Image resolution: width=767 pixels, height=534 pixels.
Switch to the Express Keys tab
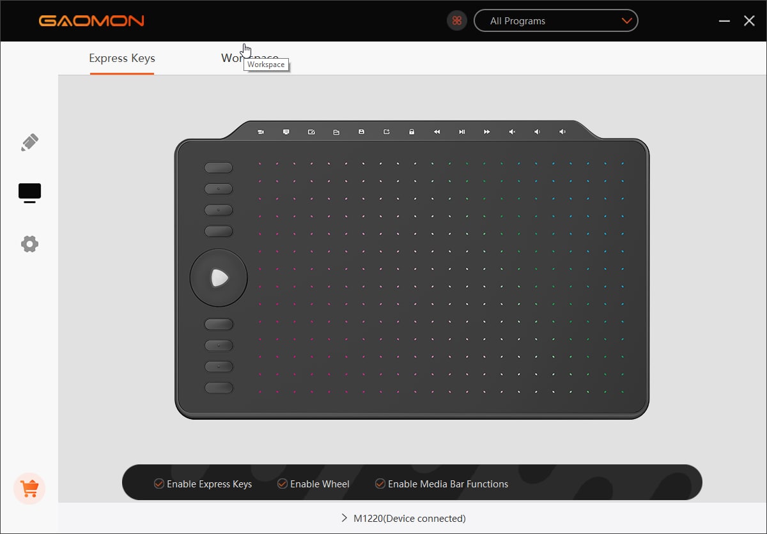click(122, 58)
